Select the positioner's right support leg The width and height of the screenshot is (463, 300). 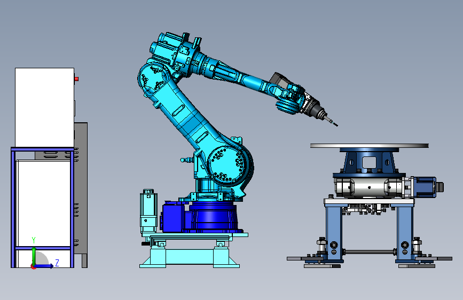tap(405, 232)
